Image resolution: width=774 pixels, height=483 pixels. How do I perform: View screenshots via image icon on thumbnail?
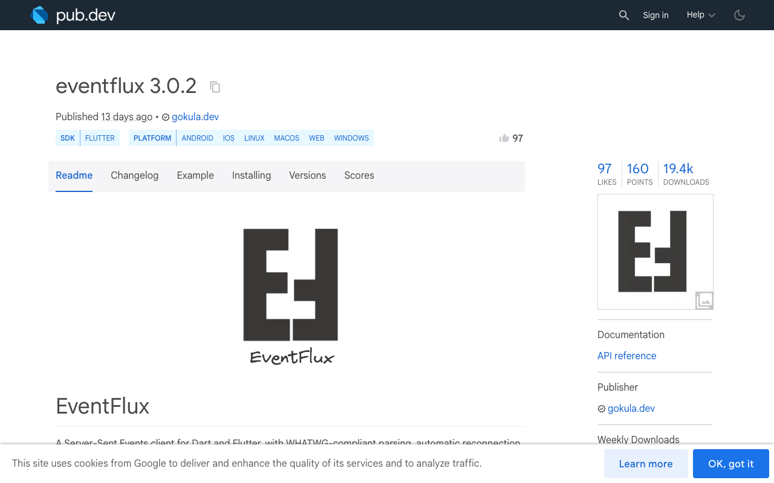pyautogui.click(x=704, y=300)
